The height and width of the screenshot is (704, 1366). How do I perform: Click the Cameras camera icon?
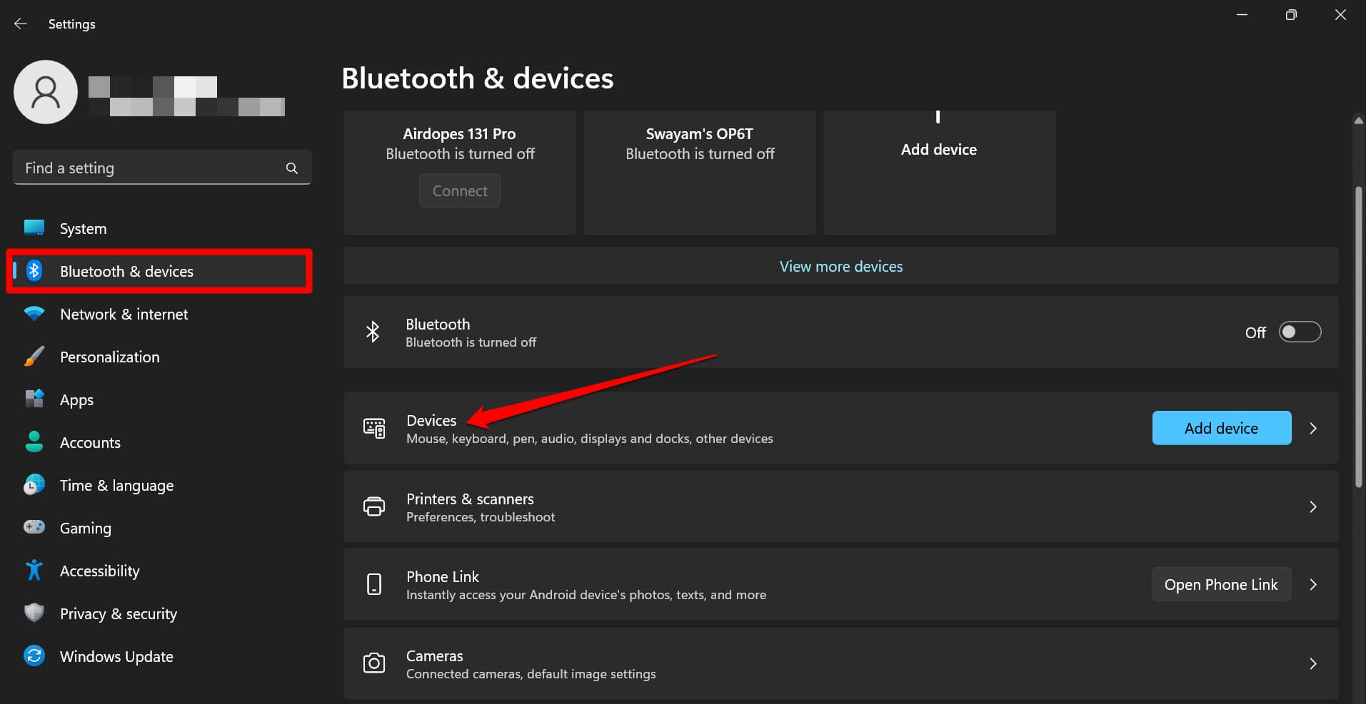pos(374,663)
